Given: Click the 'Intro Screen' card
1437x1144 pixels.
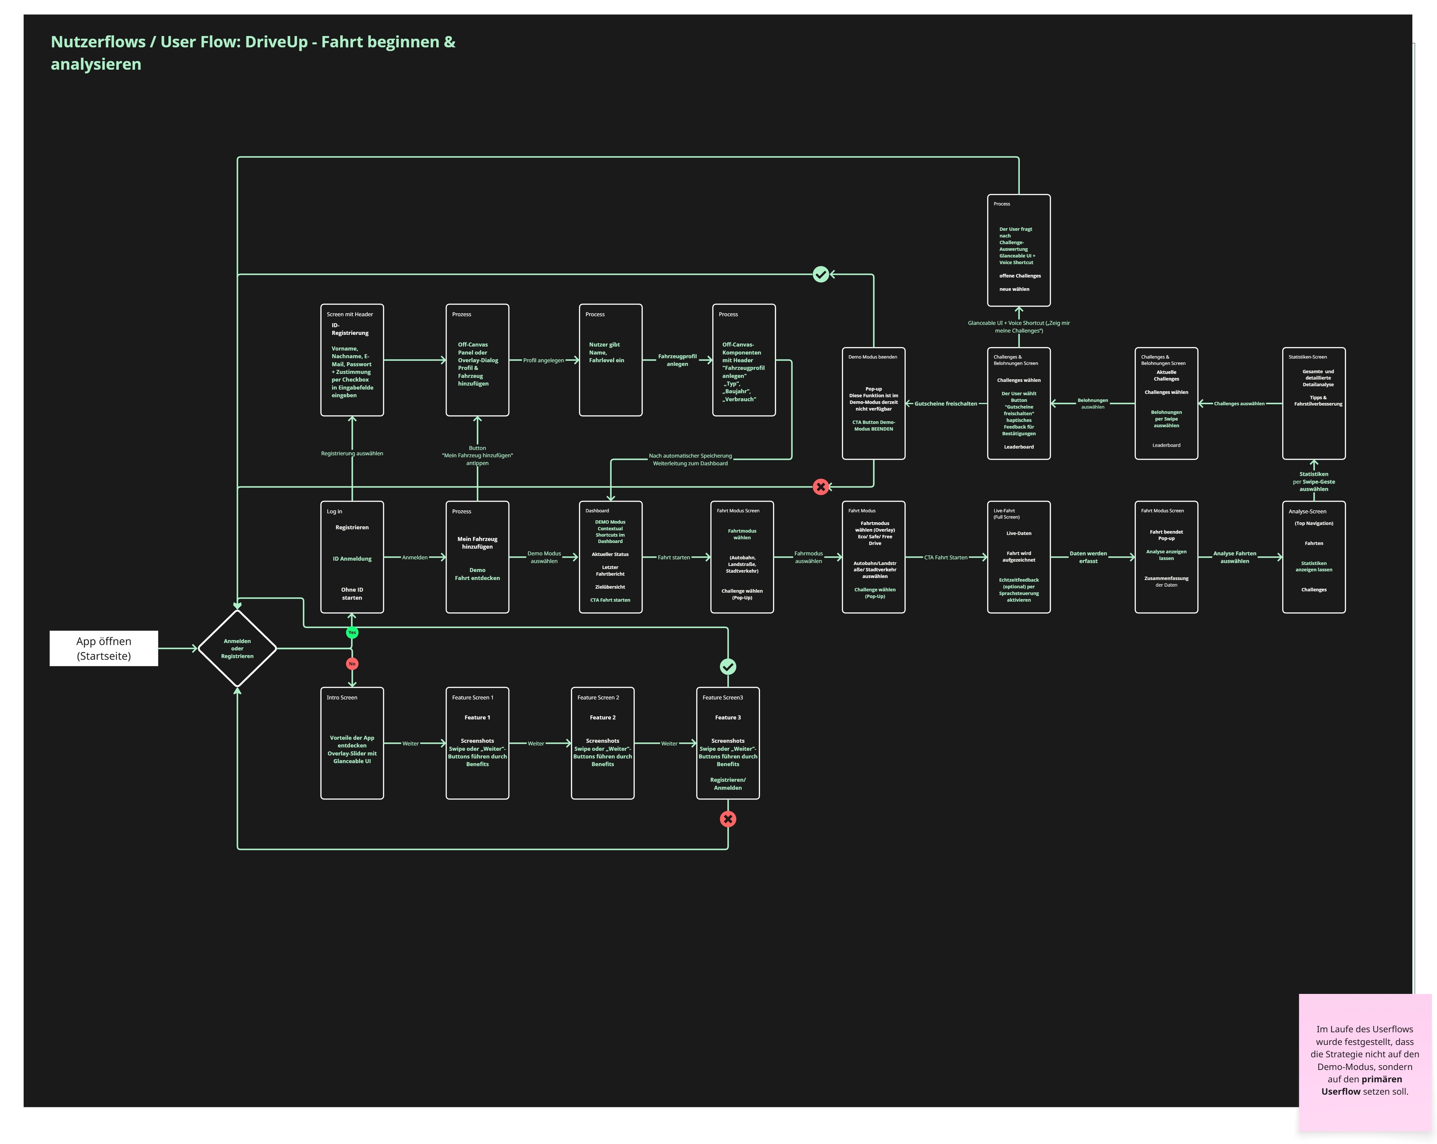Looking at the screenshot, I should pos(352,743).
